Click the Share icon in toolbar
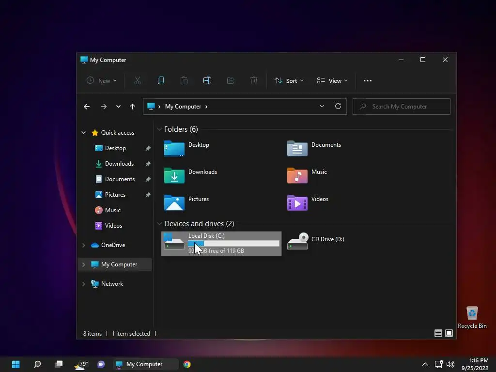The image size is (496, 372). [231, 81]
